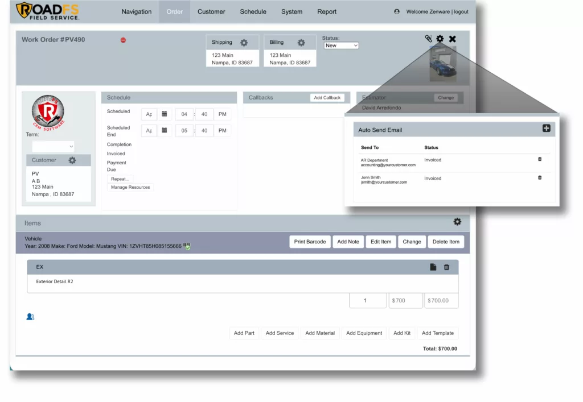Click the Scheduled PM field

pos(223,114)
